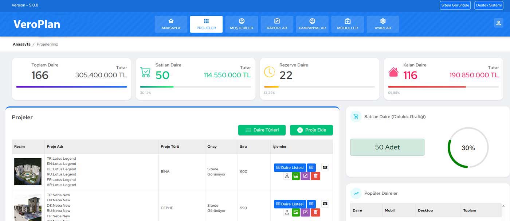Click the 305.400.000 TL total amount
The image size is (510, 221).
pos(101,75)
